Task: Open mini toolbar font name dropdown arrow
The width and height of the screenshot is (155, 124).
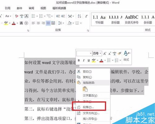Action: point(91,53)
